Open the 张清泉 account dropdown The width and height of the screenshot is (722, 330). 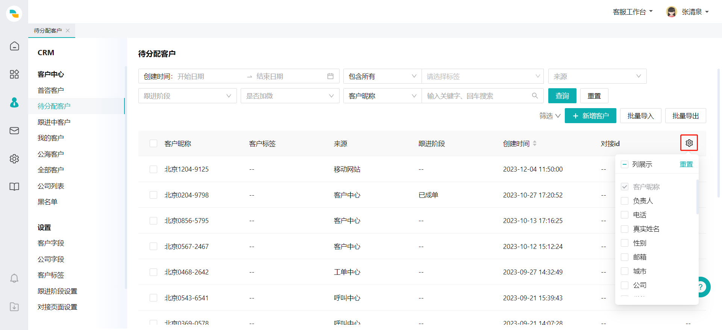(x=695, y=12)
